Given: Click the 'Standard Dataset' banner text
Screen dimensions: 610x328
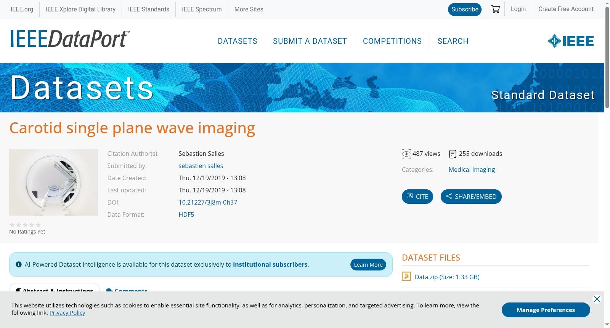Looking at the screenshot, I should tap(543, 95).
